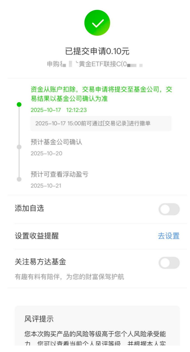
Task: Tap the 黄金ETF联接C fund name line
Action: tap(95, 65)
